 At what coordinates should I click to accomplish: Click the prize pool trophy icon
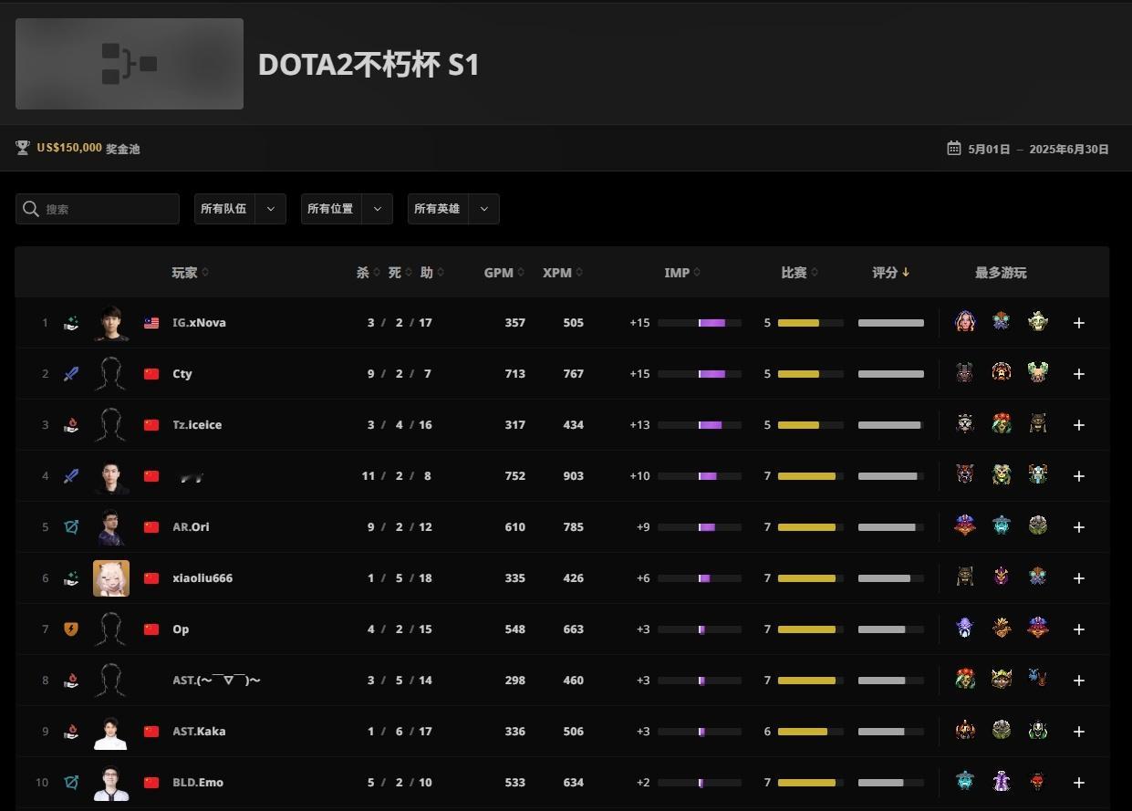pos(23,148)
